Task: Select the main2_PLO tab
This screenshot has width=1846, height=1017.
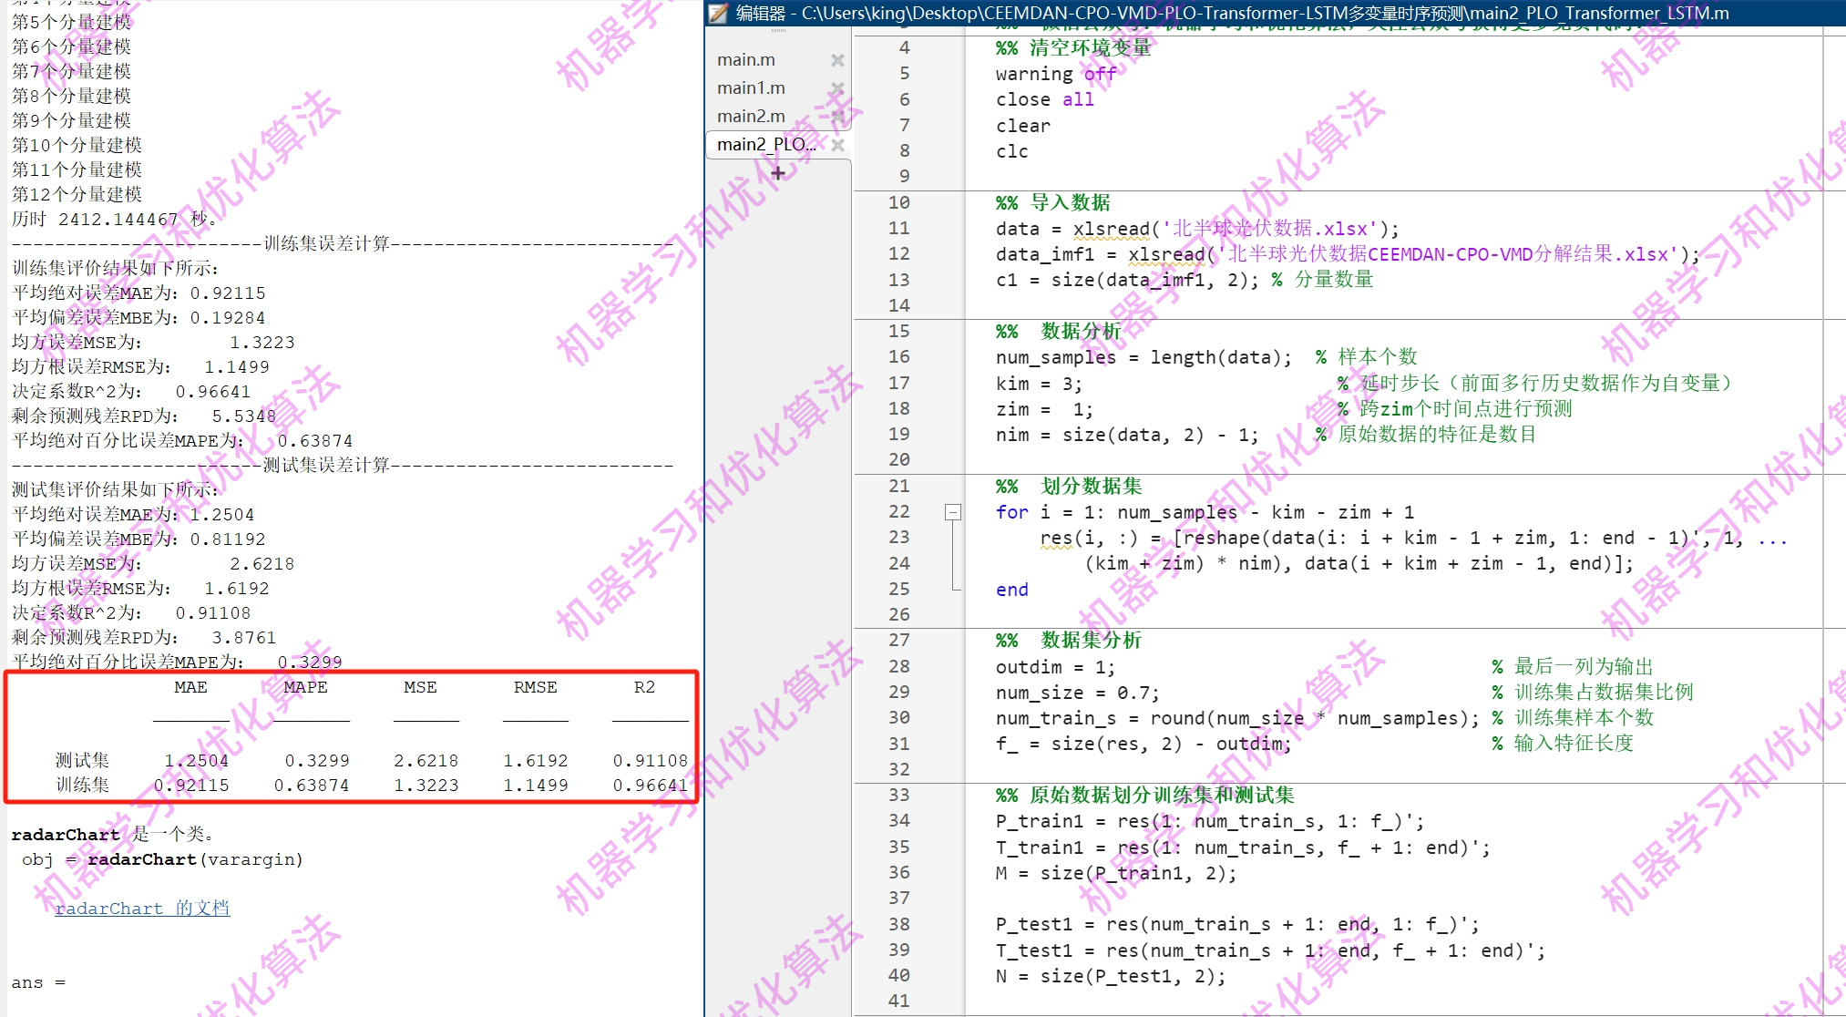Action: pyautogui.click(x=765, y=145)
